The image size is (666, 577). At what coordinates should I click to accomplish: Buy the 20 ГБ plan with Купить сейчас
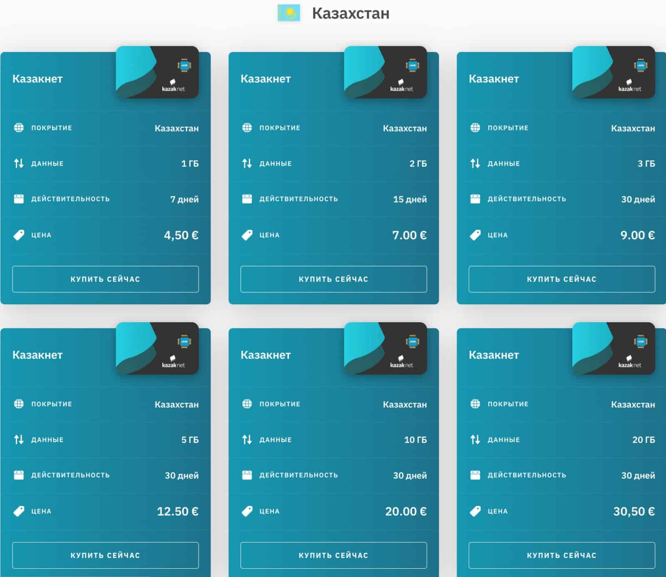click(562, 555)
